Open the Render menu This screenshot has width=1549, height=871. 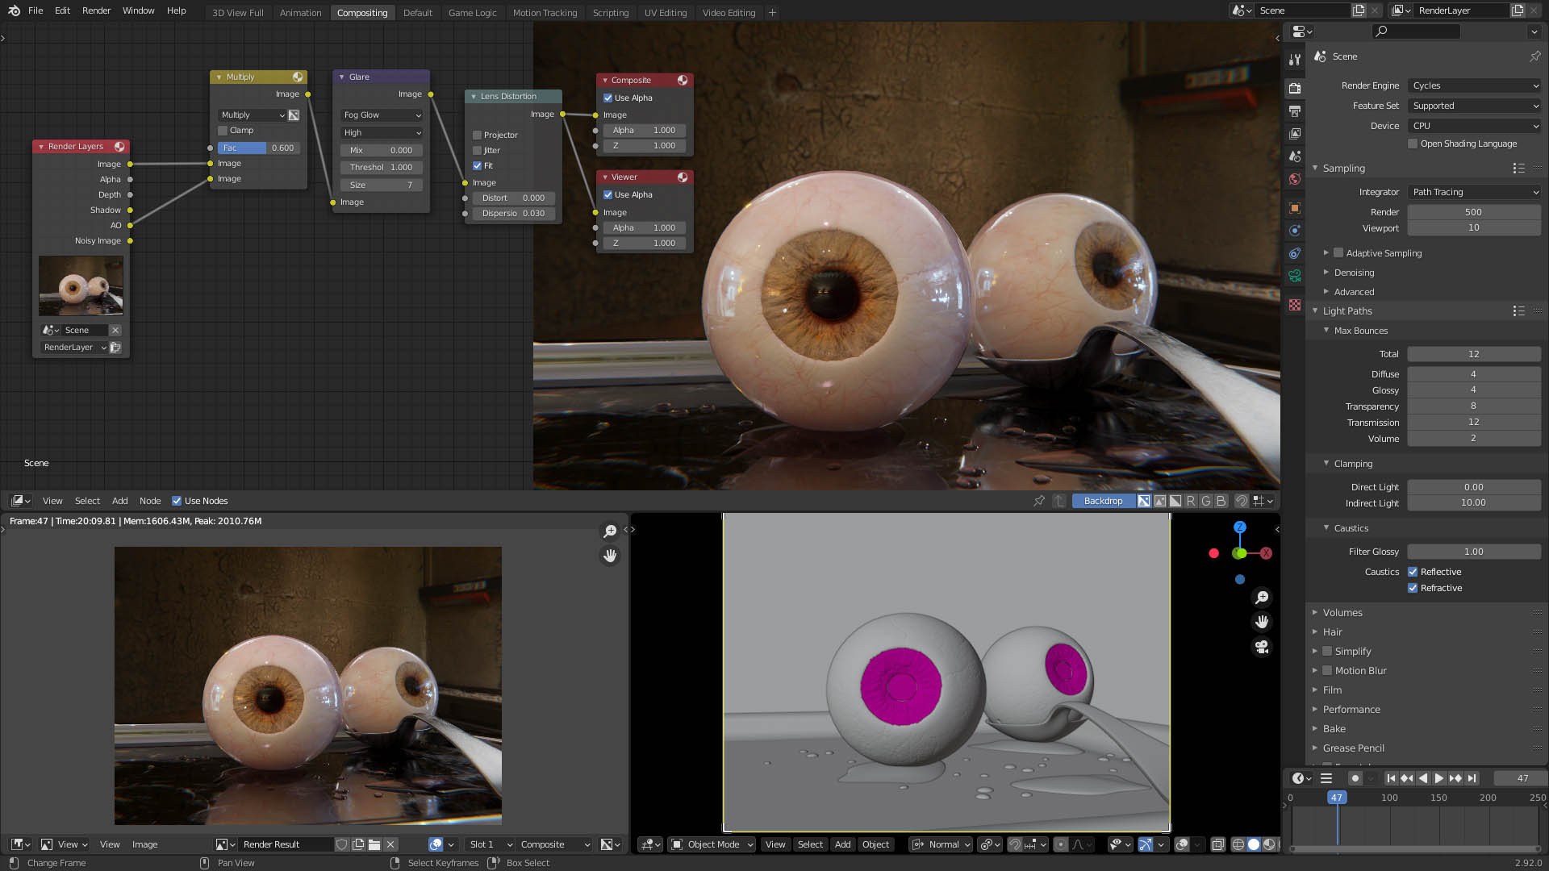click(96, 10)
